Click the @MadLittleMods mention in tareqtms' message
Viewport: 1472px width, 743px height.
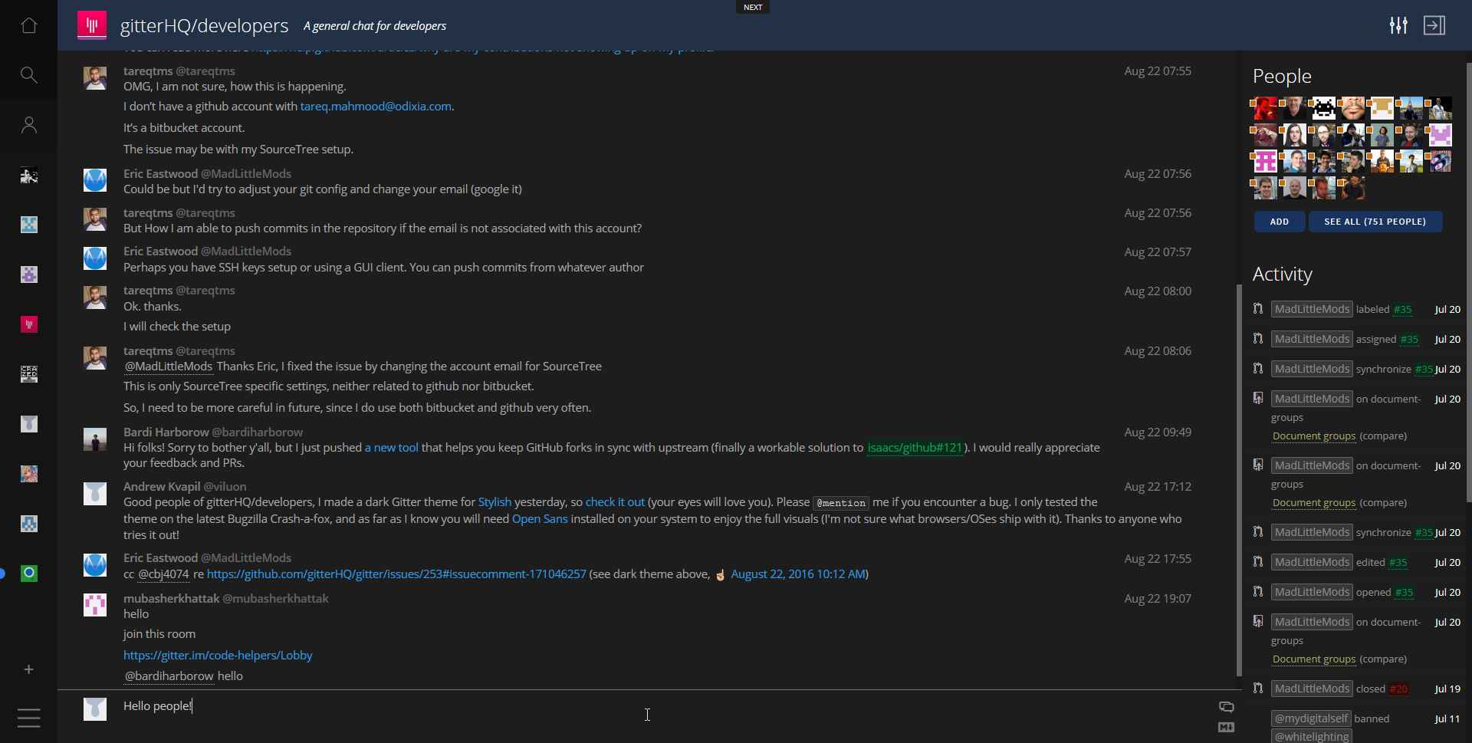167,367
